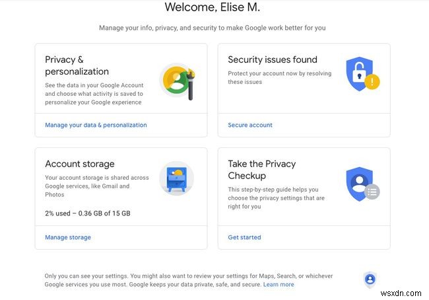Viewport: 429px width, 300px height.
Task: Click the gray checklist badge on Privacy Checkup
Action: [372, 192]
